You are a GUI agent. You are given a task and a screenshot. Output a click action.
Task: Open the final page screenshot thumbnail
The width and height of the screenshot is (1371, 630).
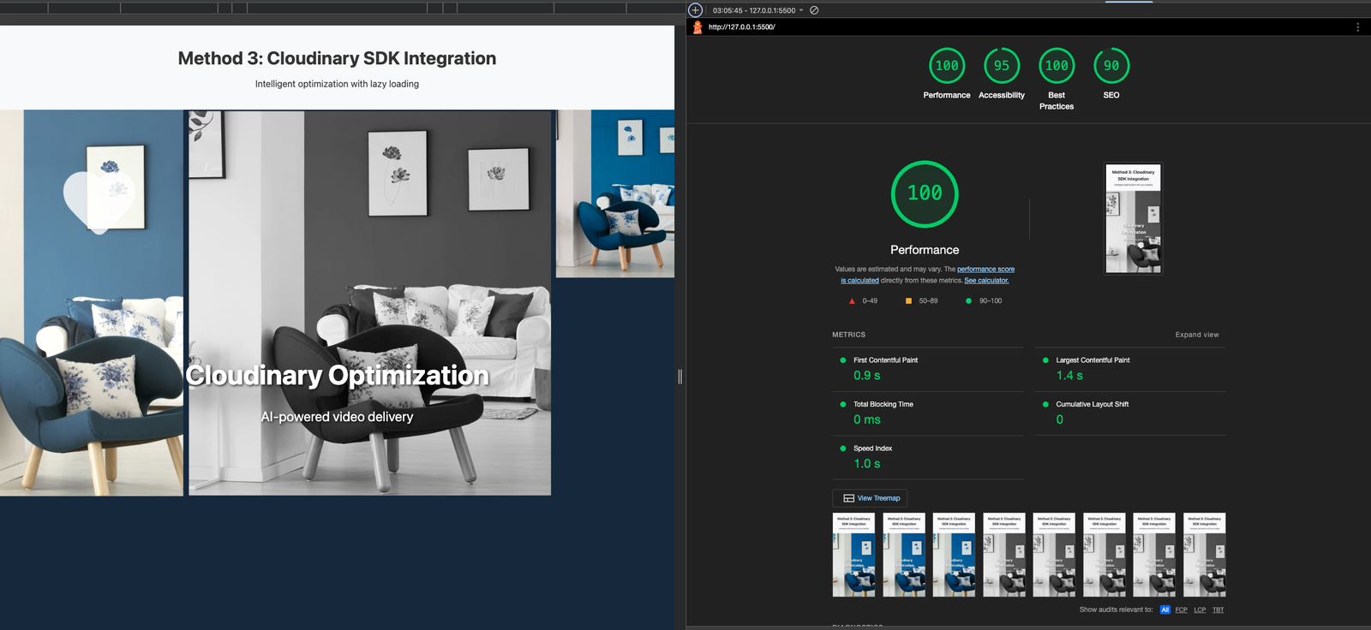pyautogui.click(x=1134, y=218)
